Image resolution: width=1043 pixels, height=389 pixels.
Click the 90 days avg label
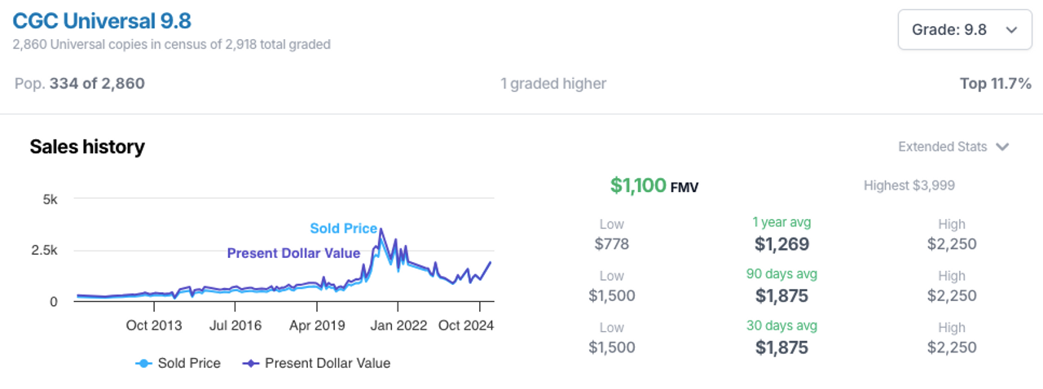781,274
